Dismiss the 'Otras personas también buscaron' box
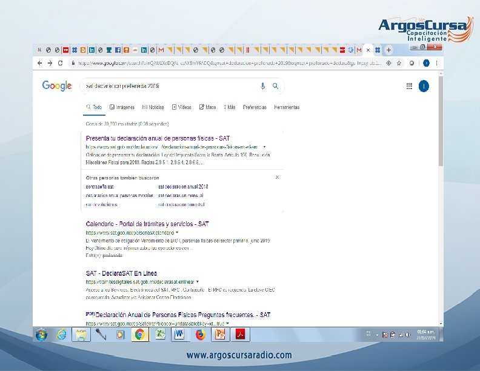Image resolution: width=480 pixels, height=371 pixels. [277, 177]
